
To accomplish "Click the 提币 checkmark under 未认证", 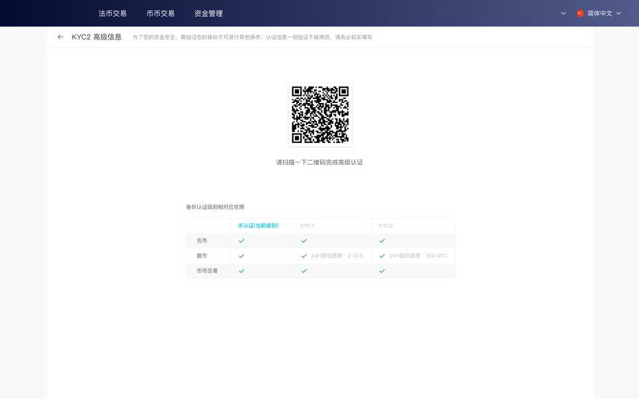I will (x=242, y=256).
